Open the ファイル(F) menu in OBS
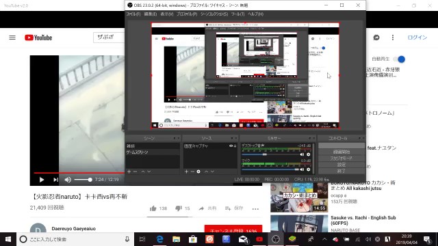438x246 pixels. tap(133, 14)
